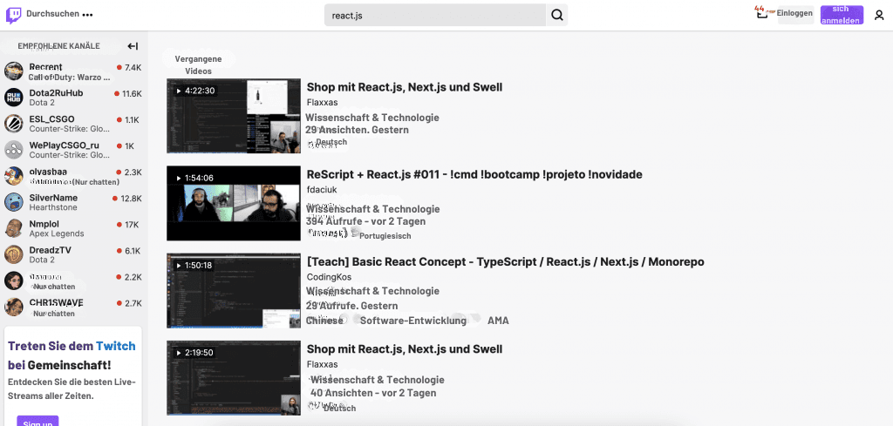This screenshot has height=426, width=893.
Task: Open Nmplol channel in sidebar
Action: pos(44,224)
